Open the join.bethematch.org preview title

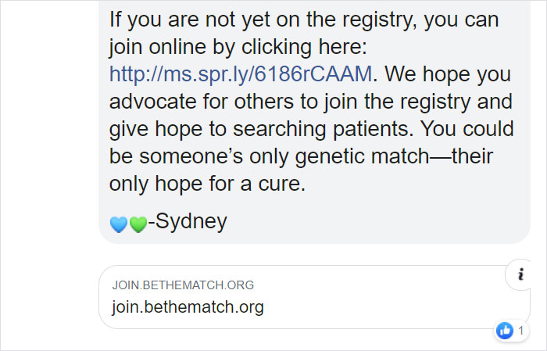pyautogui.click(x=188, y=307)
